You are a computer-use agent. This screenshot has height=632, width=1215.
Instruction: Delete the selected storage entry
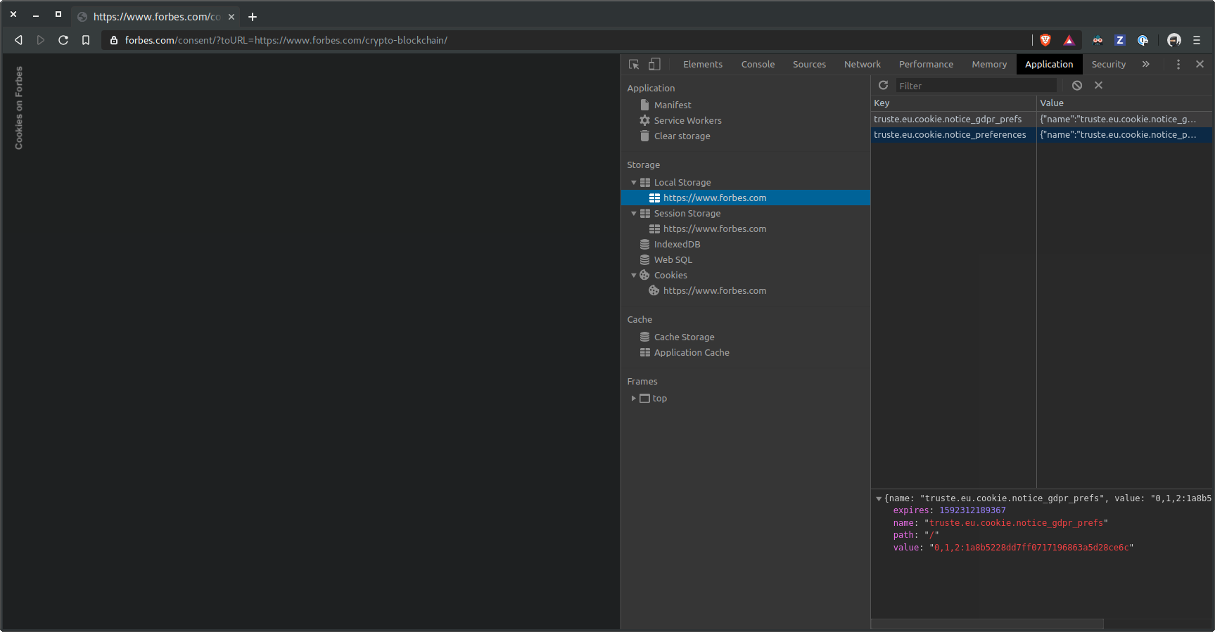coord(1098,85)
